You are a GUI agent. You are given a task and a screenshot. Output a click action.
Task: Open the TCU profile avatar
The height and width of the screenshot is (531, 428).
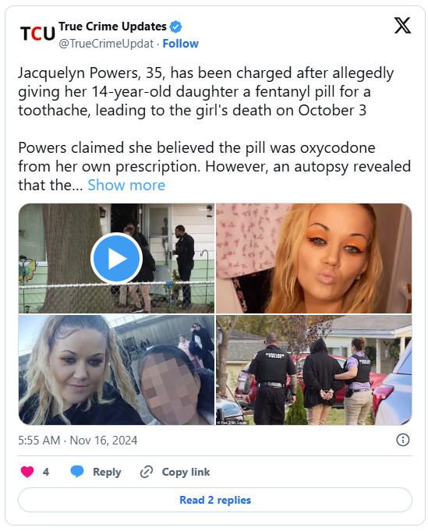click(37, 34)
